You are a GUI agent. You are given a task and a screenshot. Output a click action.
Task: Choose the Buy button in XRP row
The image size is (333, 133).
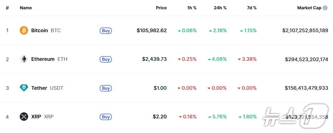106,117
